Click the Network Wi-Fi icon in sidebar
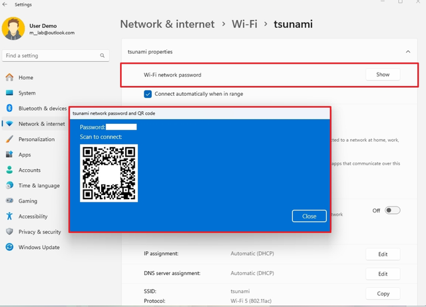The image size is (426, 307). click(9, 124)
